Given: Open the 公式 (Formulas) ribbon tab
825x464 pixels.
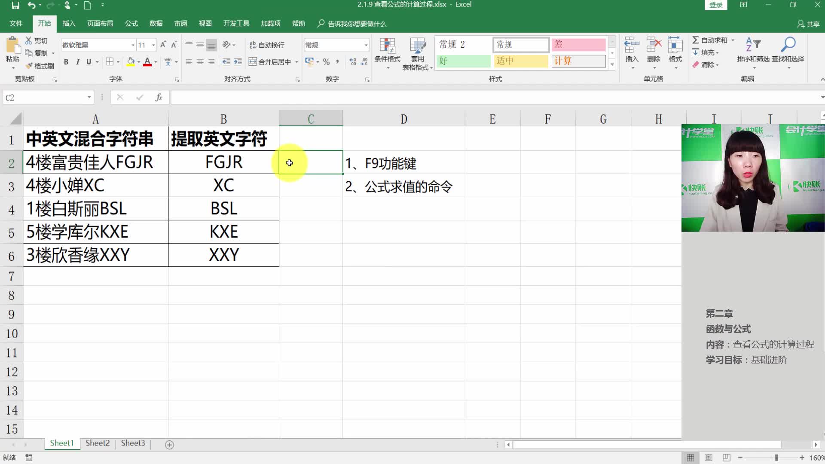Looking at the screenshot, I should pos(131,23).
